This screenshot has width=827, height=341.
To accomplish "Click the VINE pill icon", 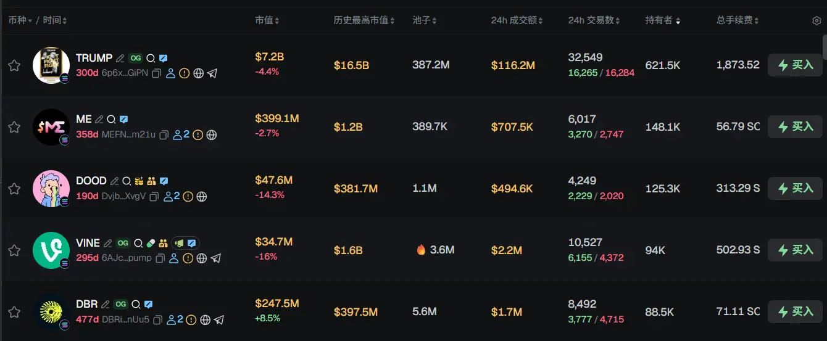I will [x=151, y=243].
